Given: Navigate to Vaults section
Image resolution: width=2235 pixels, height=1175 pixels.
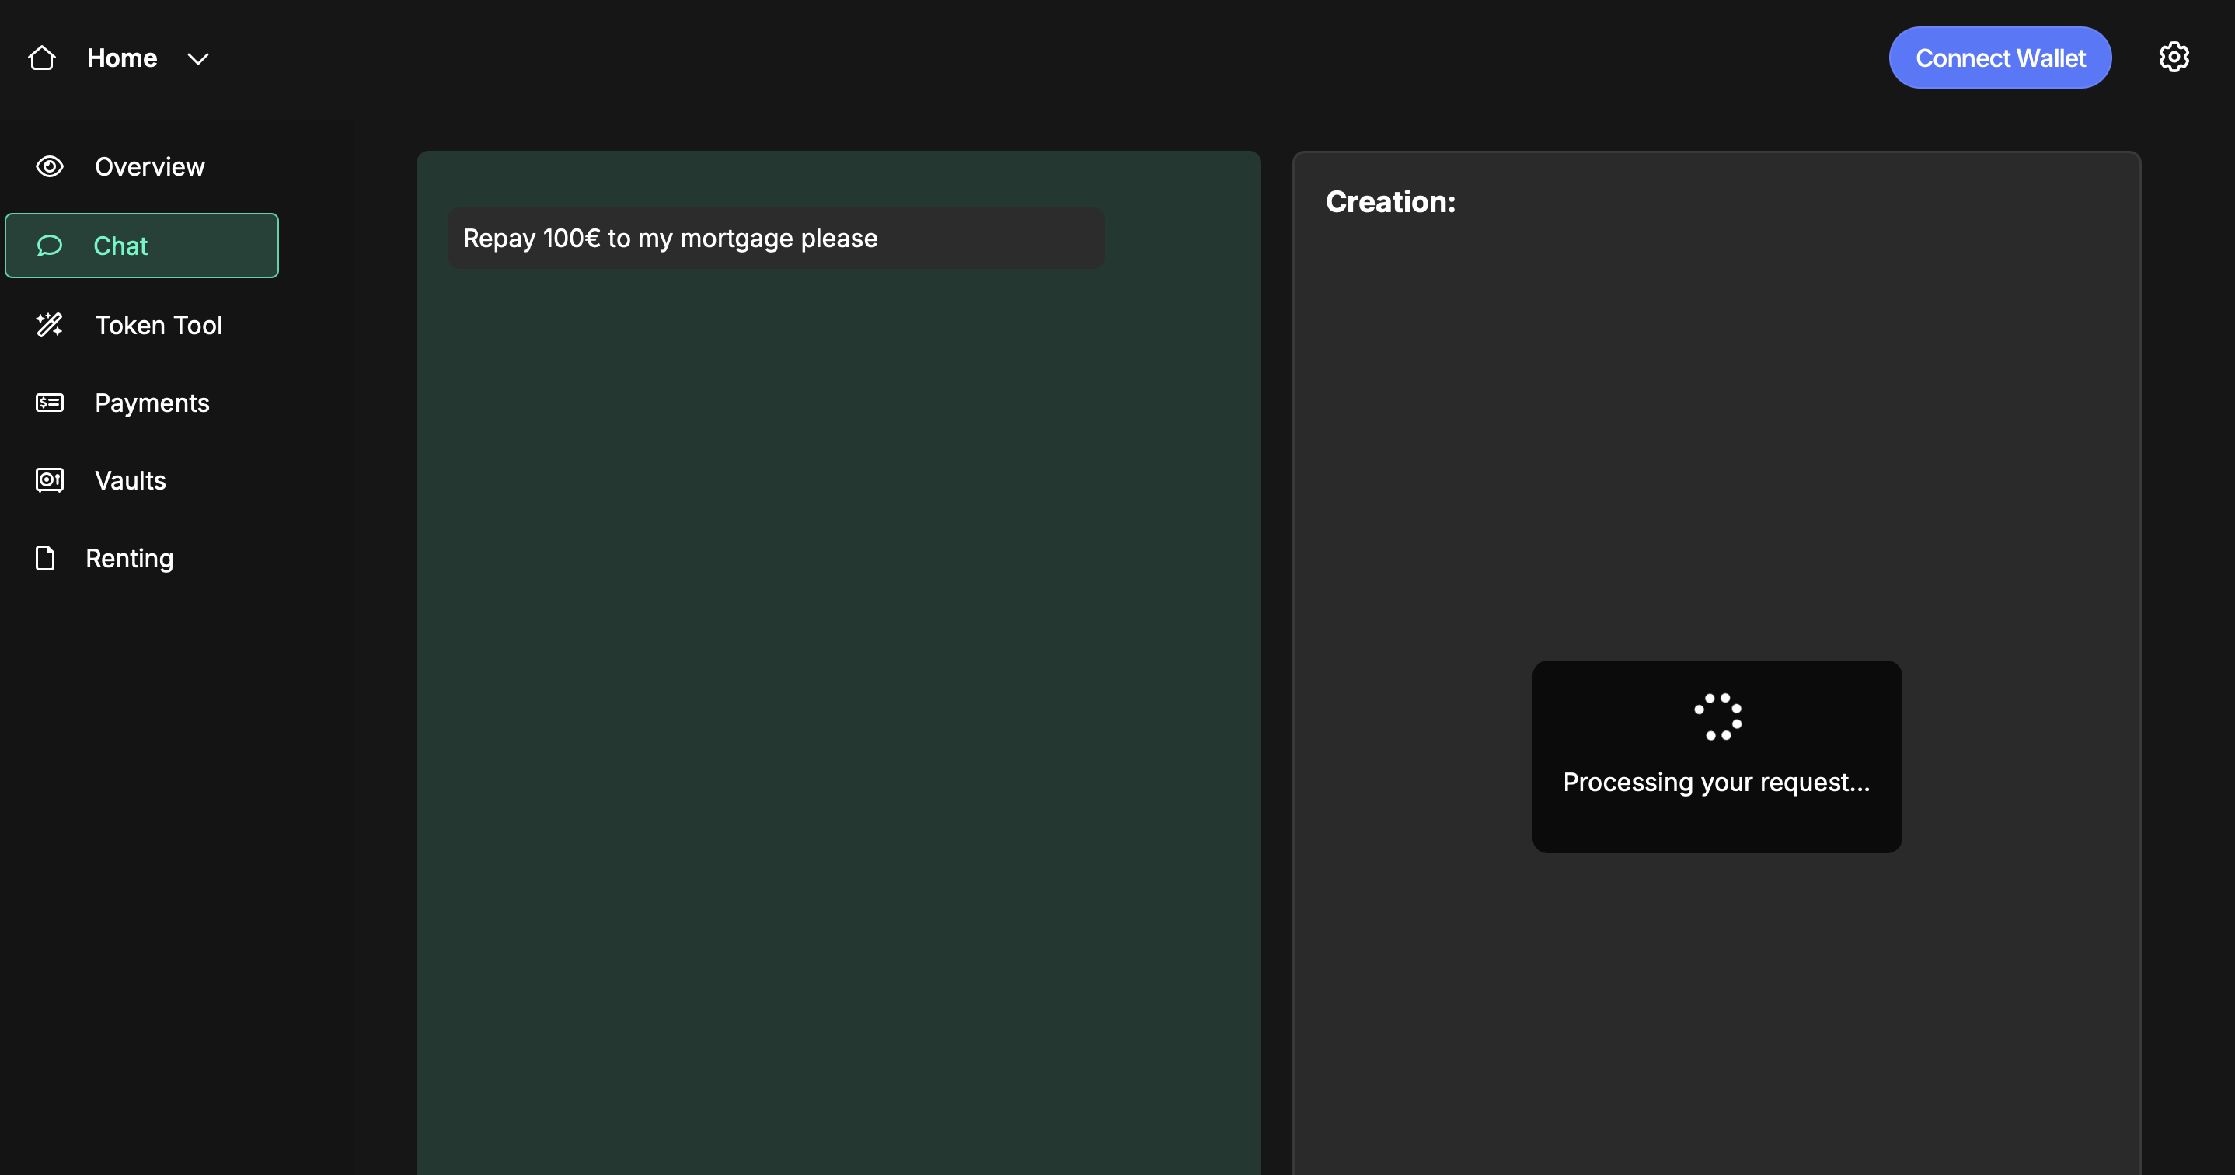Looking at the screenshot, I should tap(130, 480).
